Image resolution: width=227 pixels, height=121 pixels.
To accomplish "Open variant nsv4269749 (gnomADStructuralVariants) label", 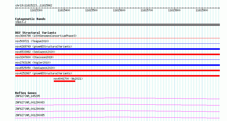I will (x=44, y=46).
